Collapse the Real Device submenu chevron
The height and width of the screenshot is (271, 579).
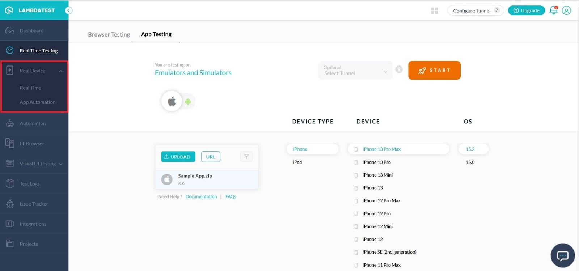point(61,71)
